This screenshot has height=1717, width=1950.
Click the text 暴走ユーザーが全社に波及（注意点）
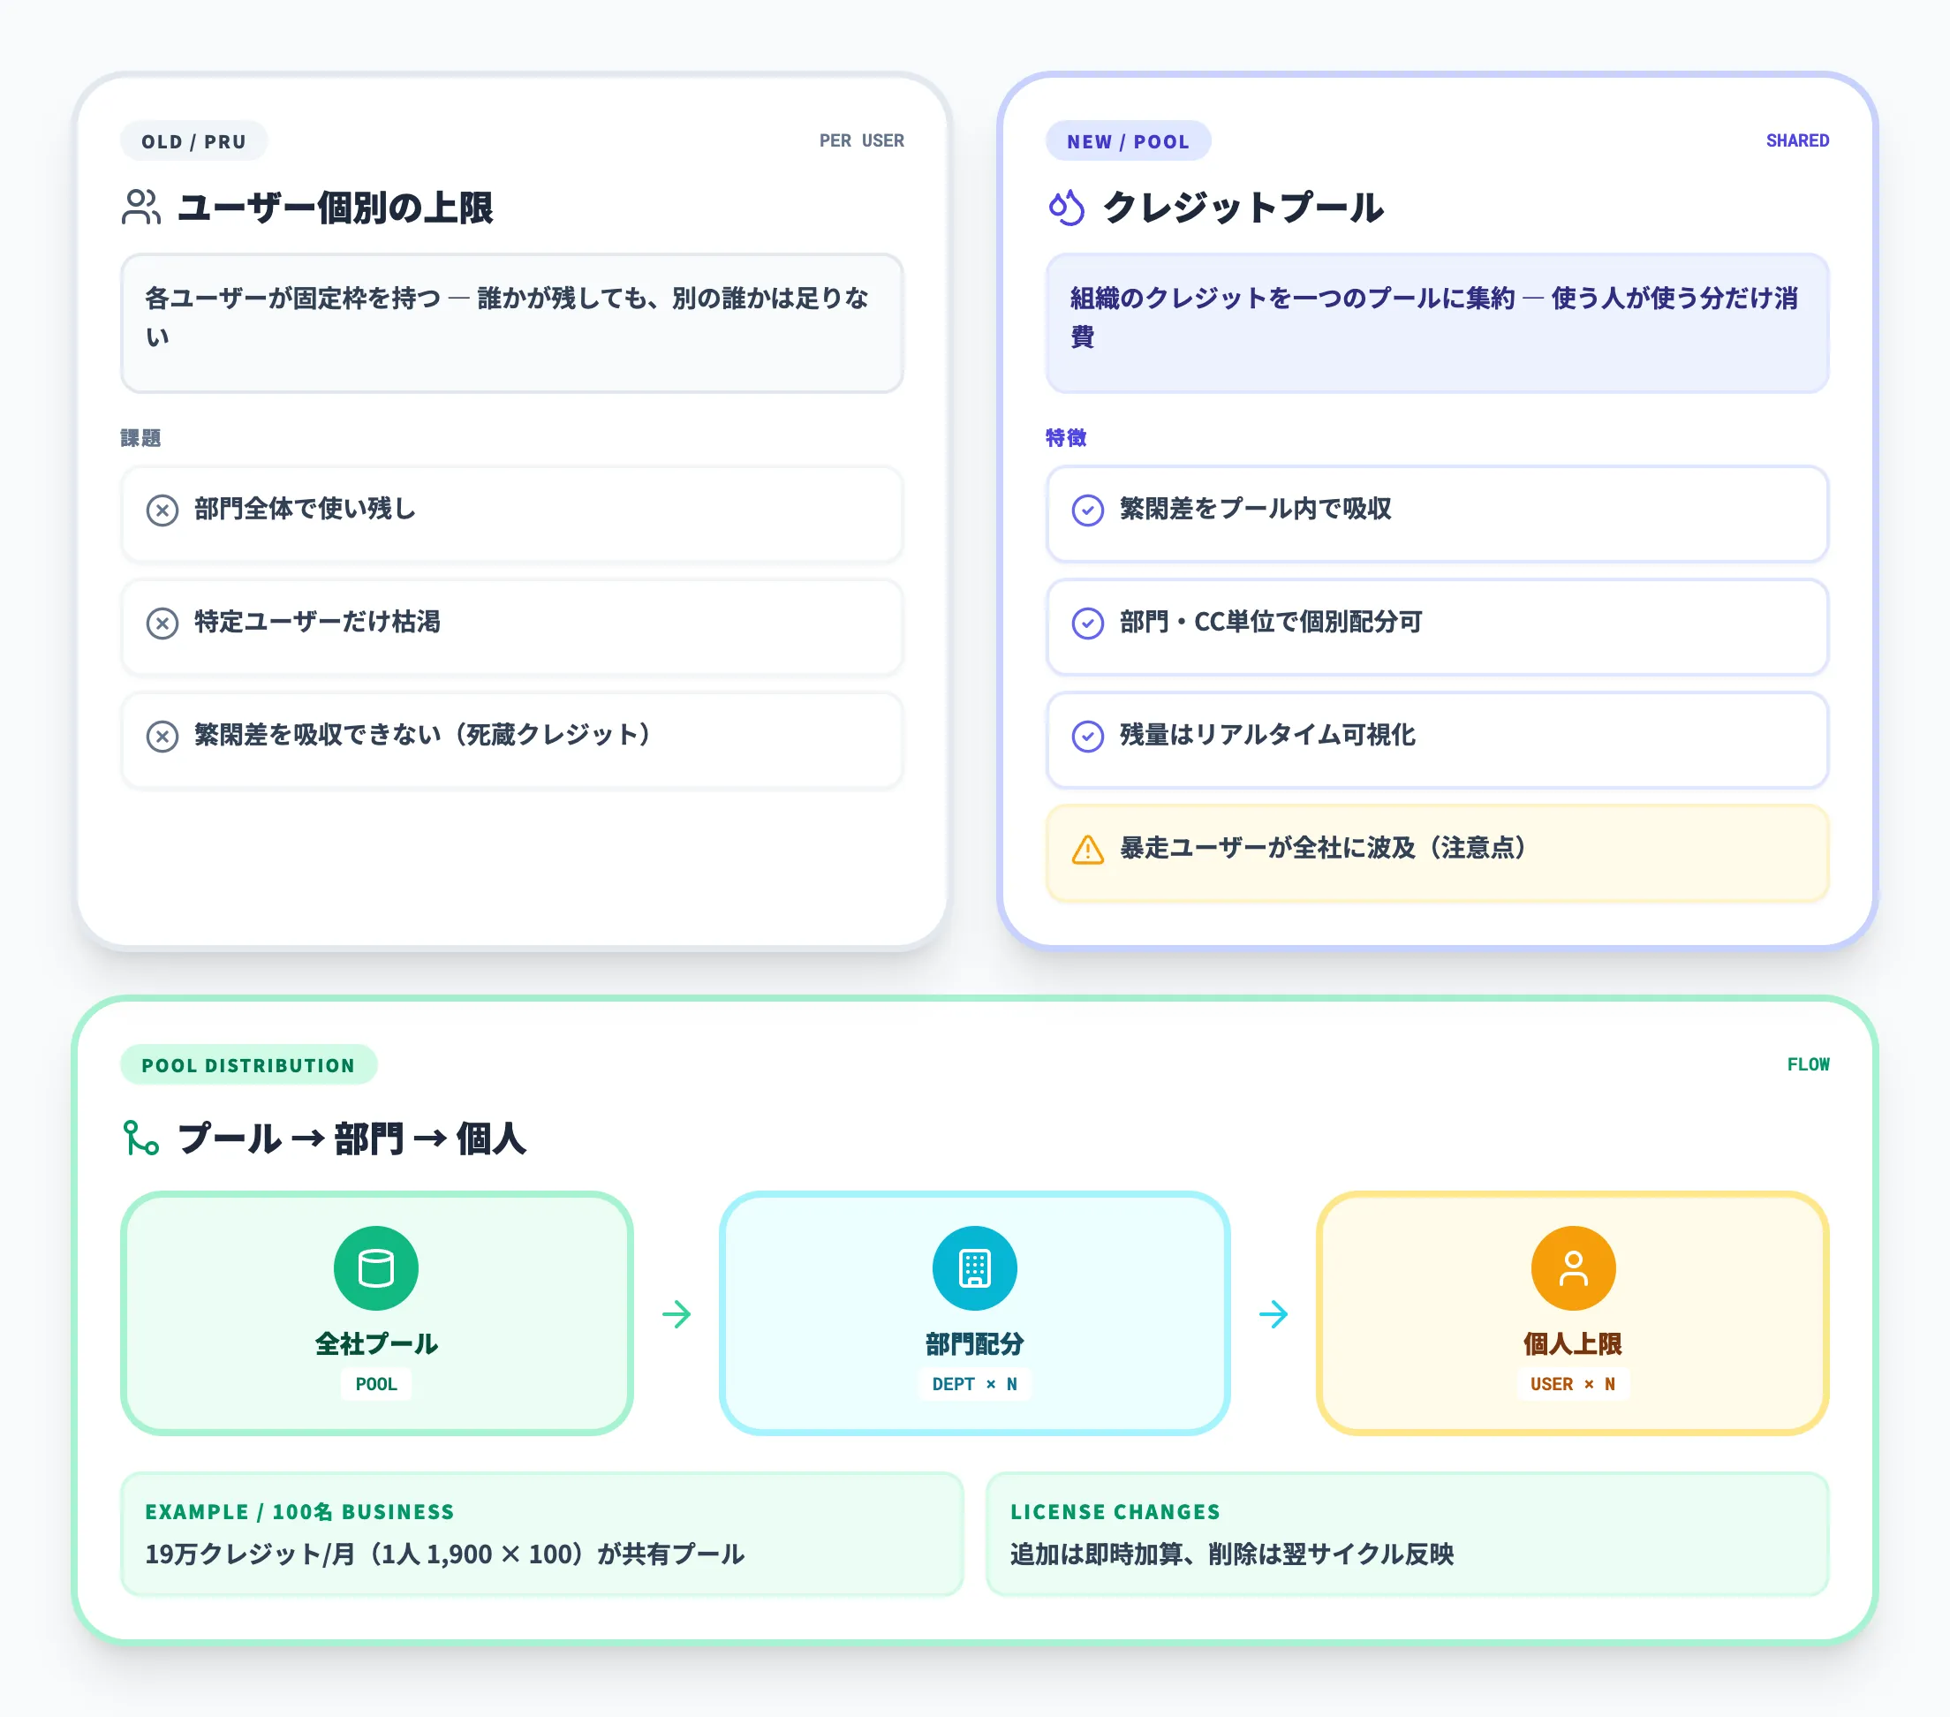(1323, 848)
